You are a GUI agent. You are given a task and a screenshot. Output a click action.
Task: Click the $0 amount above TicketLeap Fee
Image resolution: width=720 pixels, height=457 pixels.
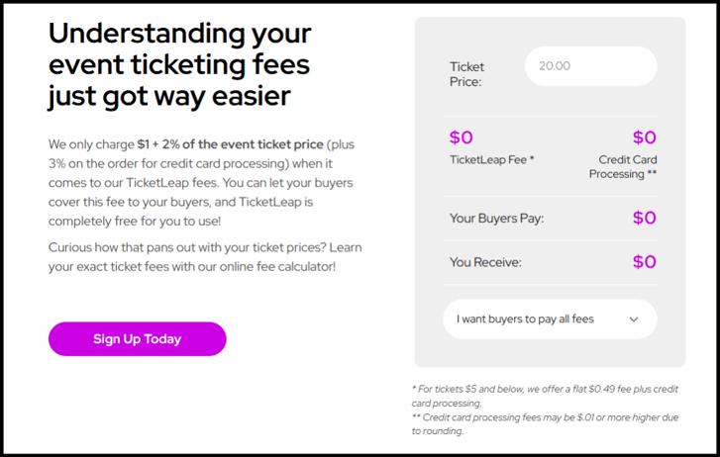click(462, 137)
